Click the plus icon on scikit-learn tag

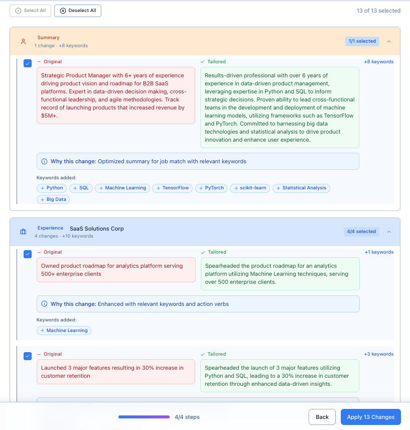coord(236,188)
